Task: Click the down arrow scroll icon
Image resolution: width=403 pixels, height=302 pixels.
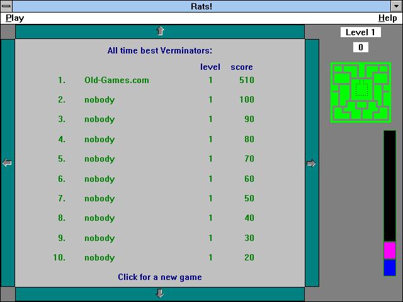Action: [x=160, y=293]
